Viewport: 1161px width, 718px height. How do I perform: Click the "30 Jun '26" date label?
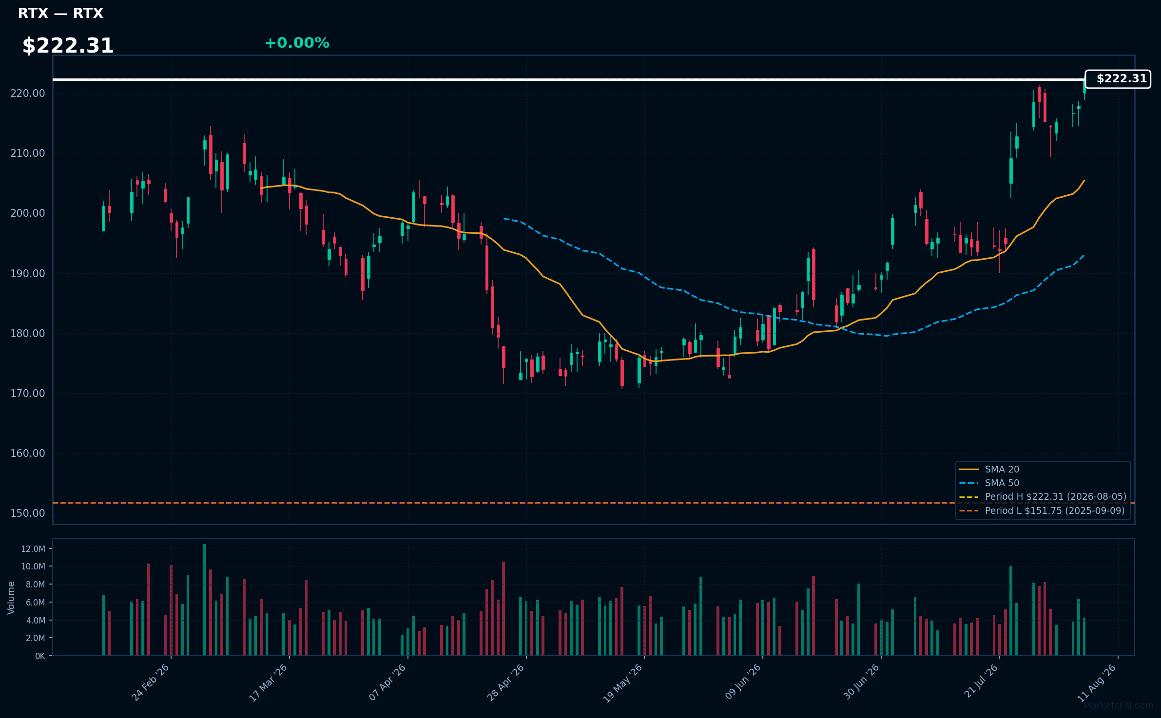click(x=861, y=682)
